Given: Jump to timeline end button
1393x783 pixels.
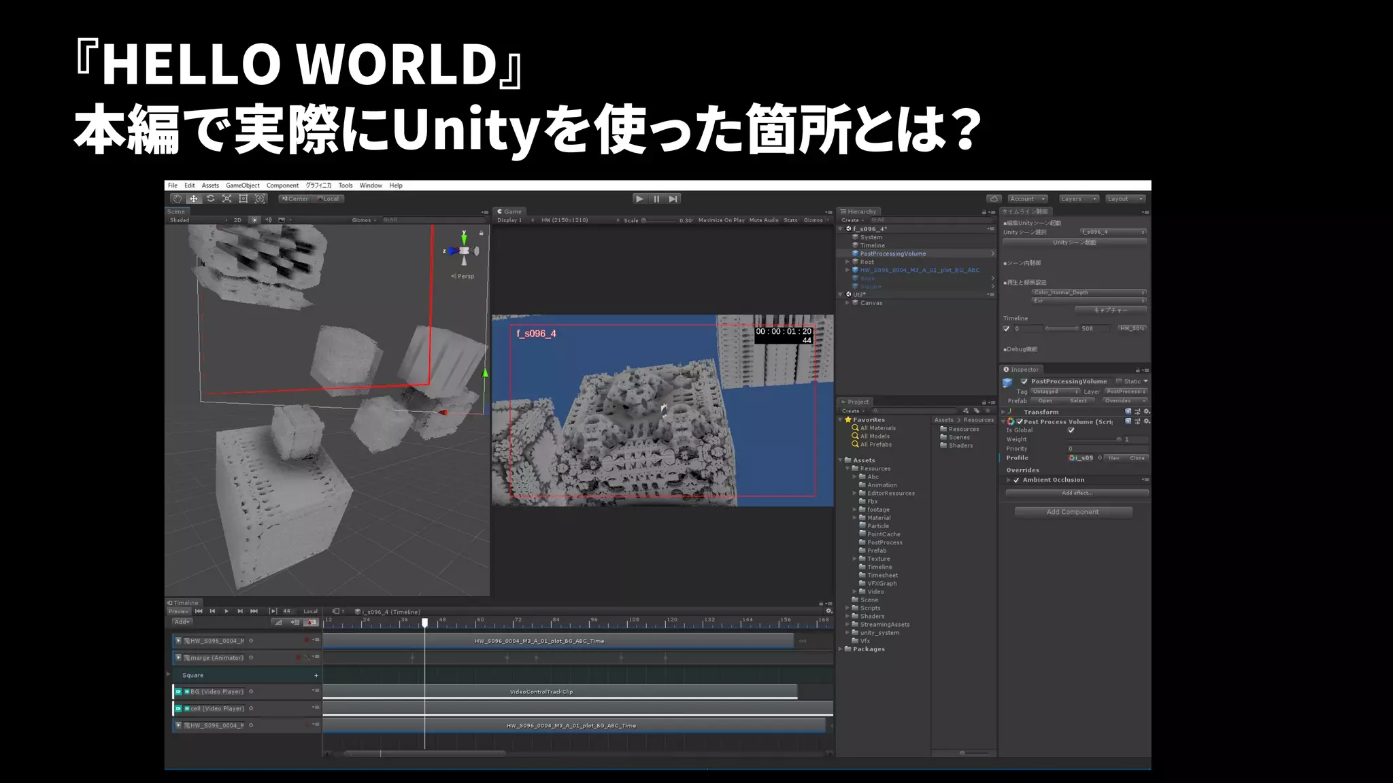Looking at the screenshot, I should coord(254,611).
